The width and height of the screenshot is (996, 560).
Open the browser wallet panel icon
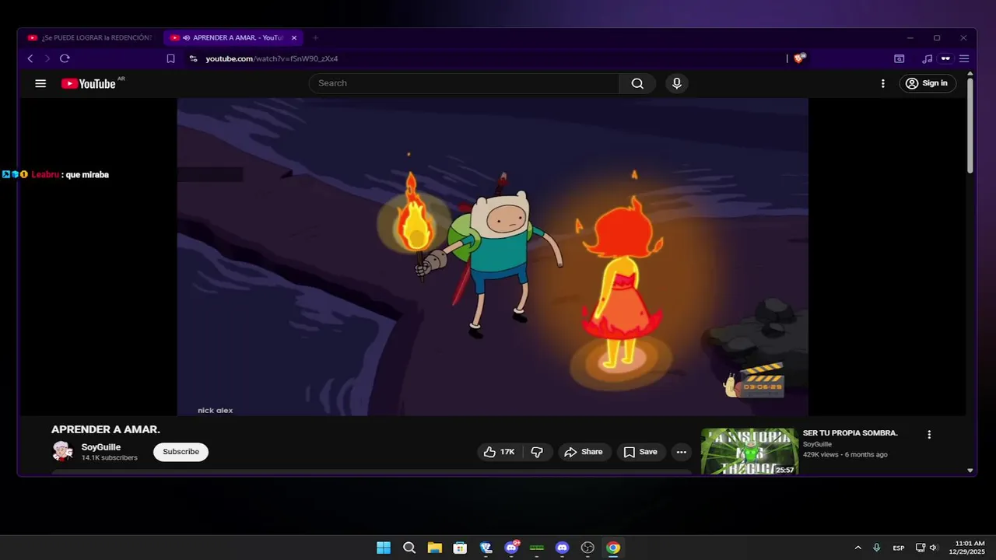tap(899, 58)
